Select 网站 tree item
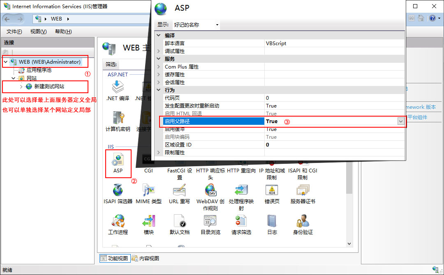Image resolution: width=444 pixels, height=275 pixels. (31, 78)
